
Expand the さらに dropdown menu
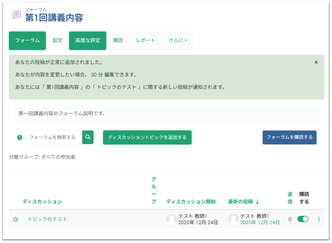[177, 40]
